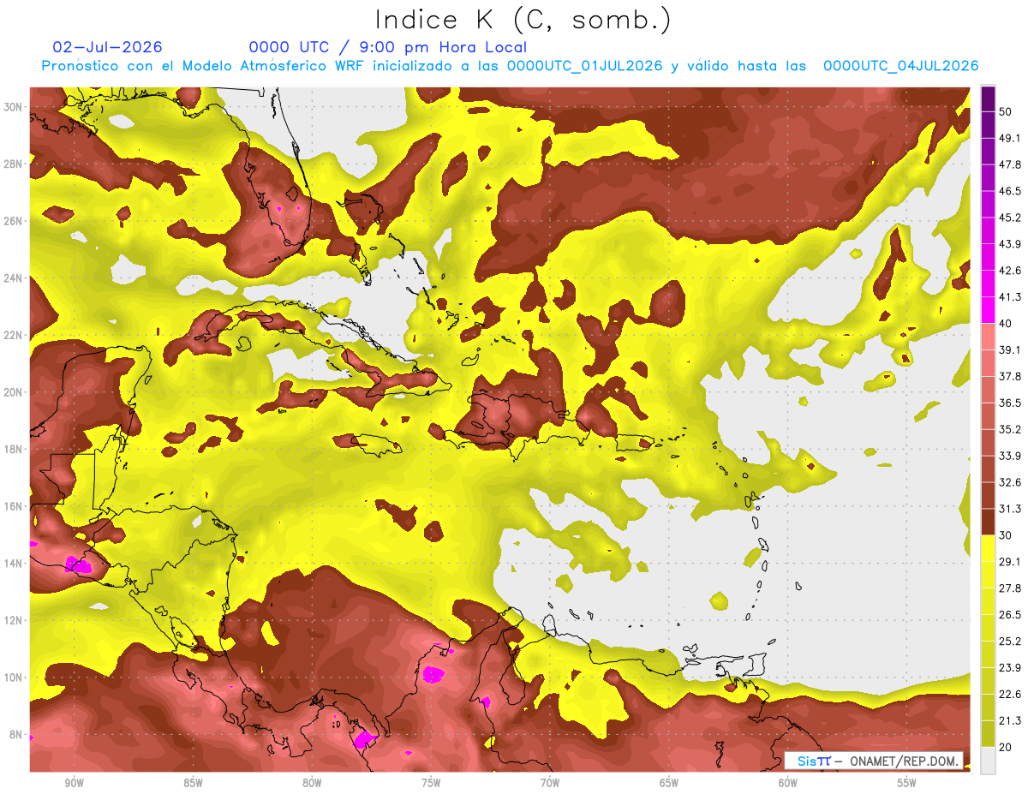This screenshot has width=1028, height=794.
Task: Click the colorbar value label '42.6'
Action: coord(1010,271)
